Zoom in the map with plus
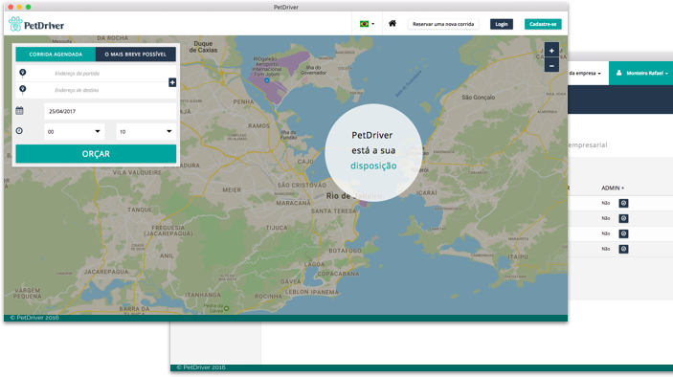Image resolution: width=673 pixels, height=377 pixels. 551,51
